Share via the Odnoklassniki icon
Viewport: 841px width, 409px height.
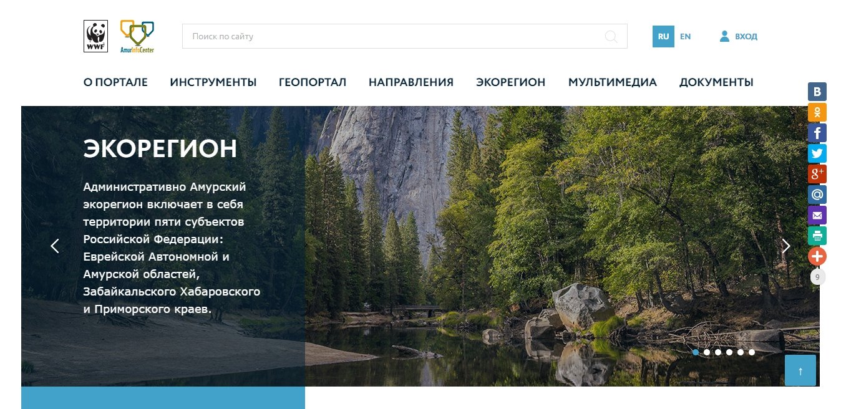(x=817, y=113)
